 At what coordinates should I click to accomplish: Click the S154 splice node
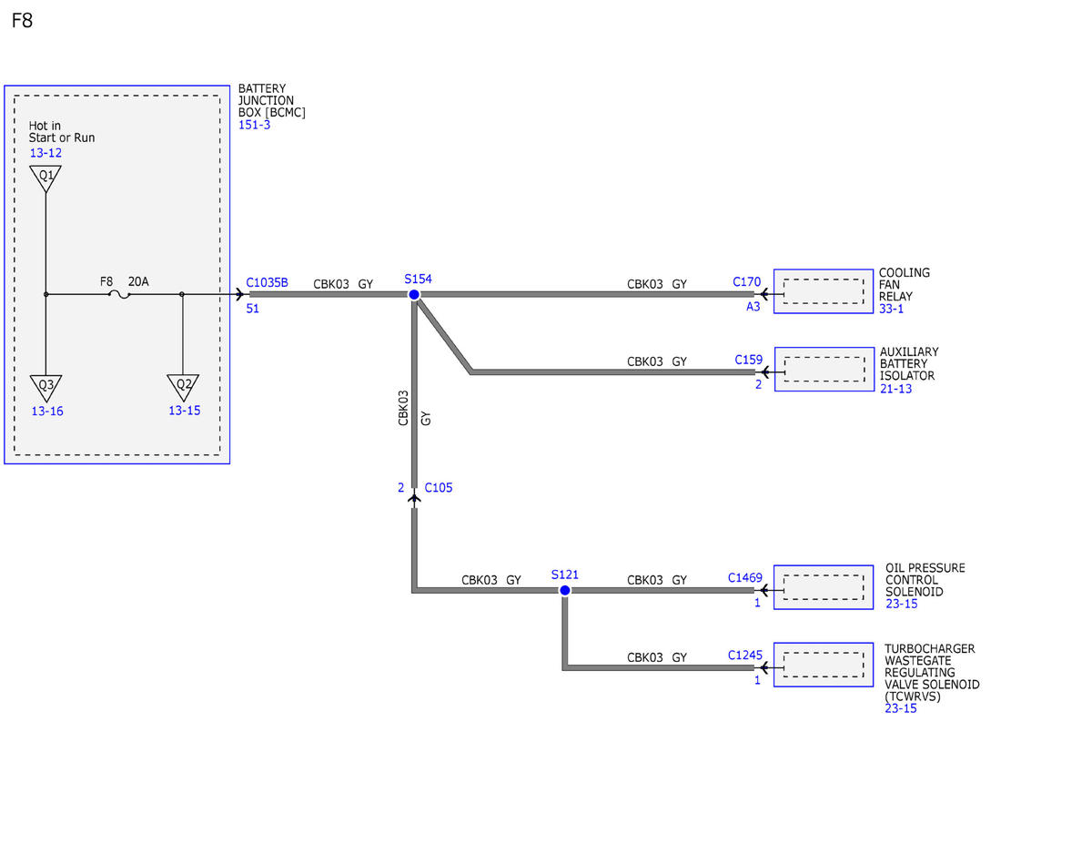pyautogui.click(x=414, y=295)
